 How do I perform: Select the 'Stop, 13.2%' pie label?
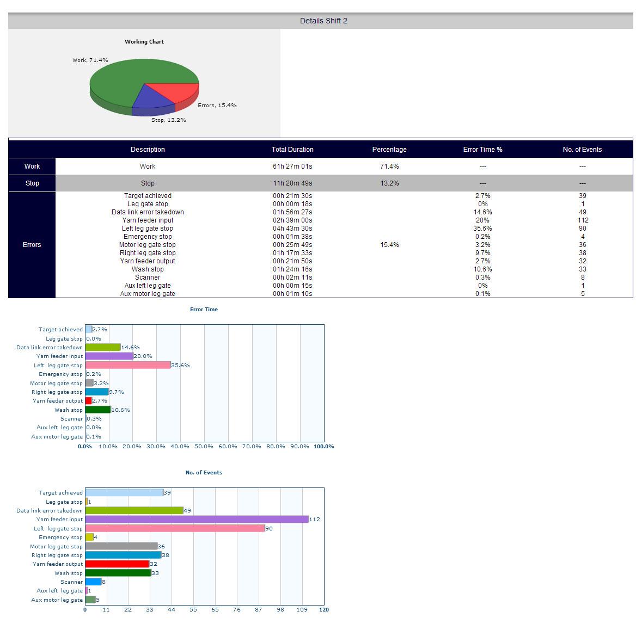169,120
